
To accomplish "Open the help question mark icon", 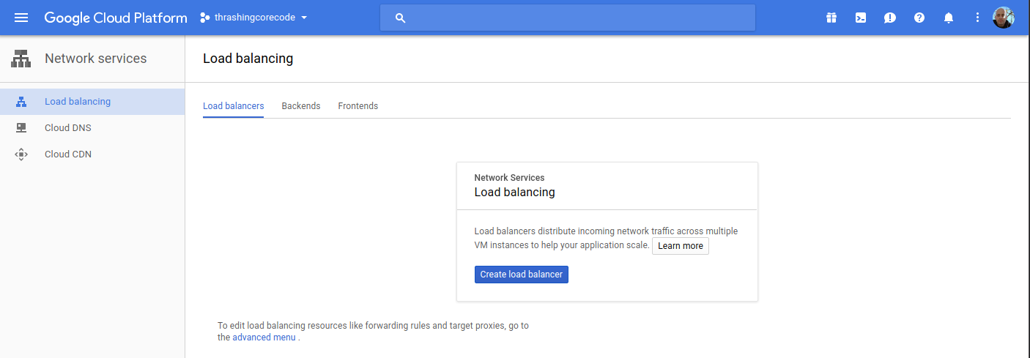I will pyautogui.click(x=919, y=18).
